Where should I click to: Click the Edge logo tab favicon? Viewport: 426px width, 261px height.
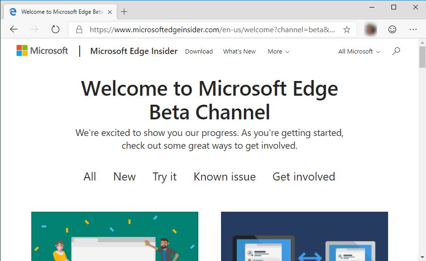pos(13,12)
